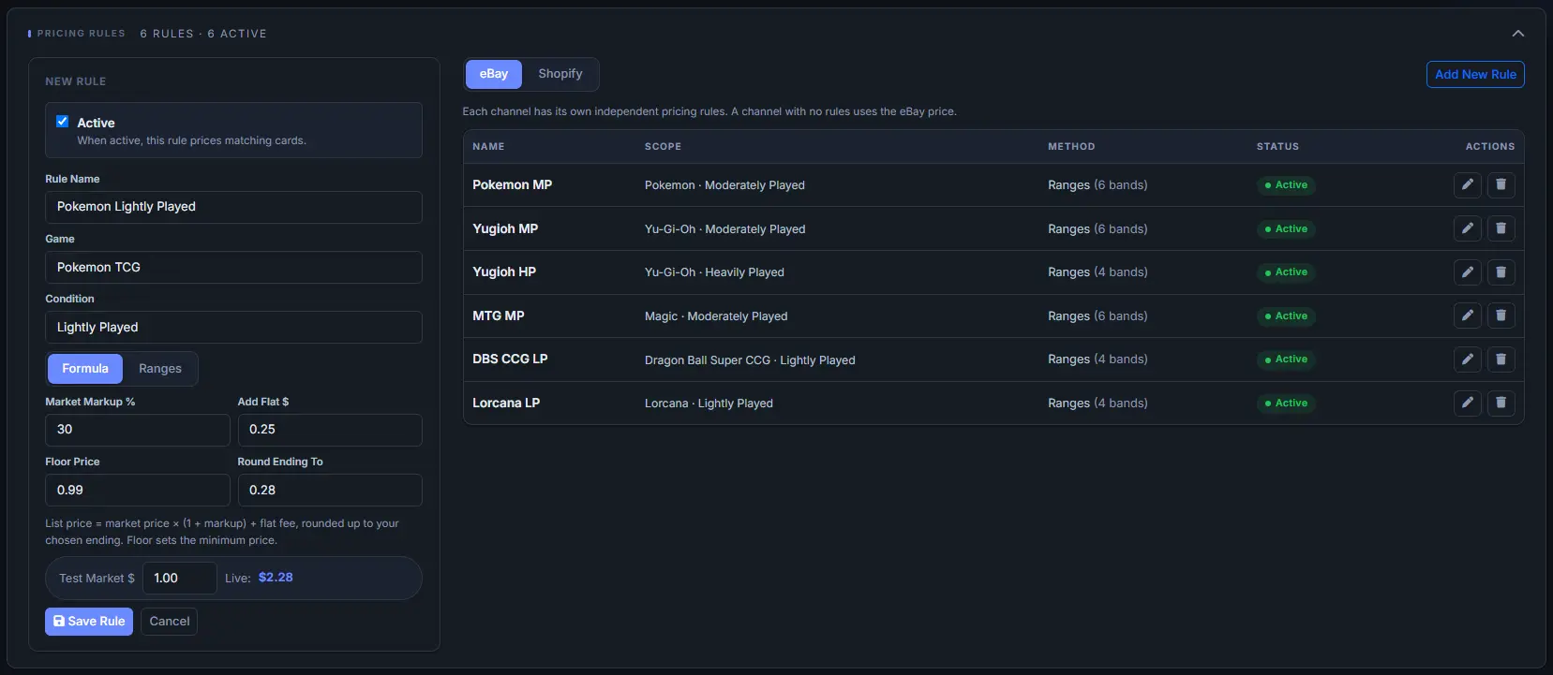Collapse the Pricing Rules panel
Screen dimensions: 1553x675
[x=1517, y=34]
